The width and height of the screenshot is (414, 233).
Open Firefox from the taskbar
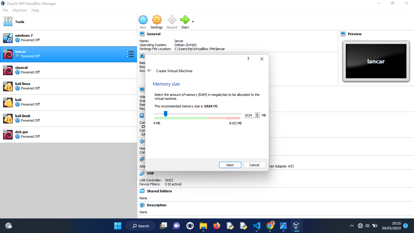click(x=216, y=226)
